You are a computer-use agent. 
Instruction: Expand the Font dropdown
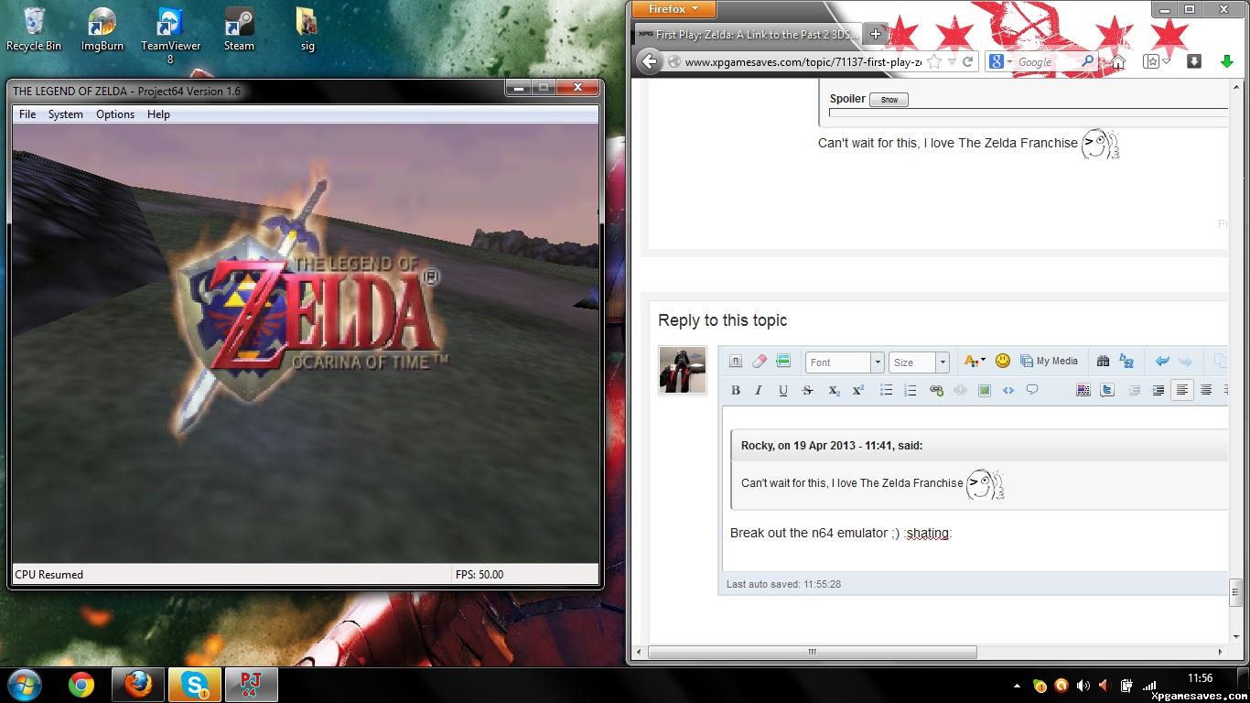pos(877,362)
